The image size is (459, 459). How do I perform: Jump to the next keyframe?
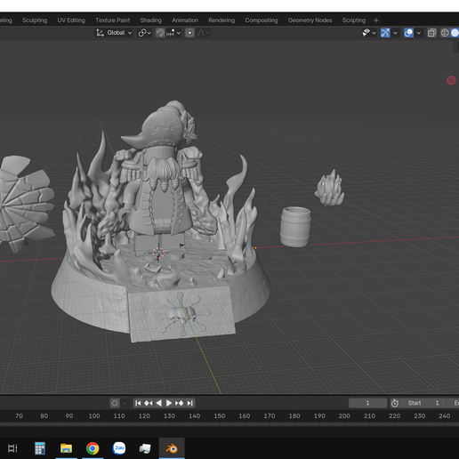point(179,403)
